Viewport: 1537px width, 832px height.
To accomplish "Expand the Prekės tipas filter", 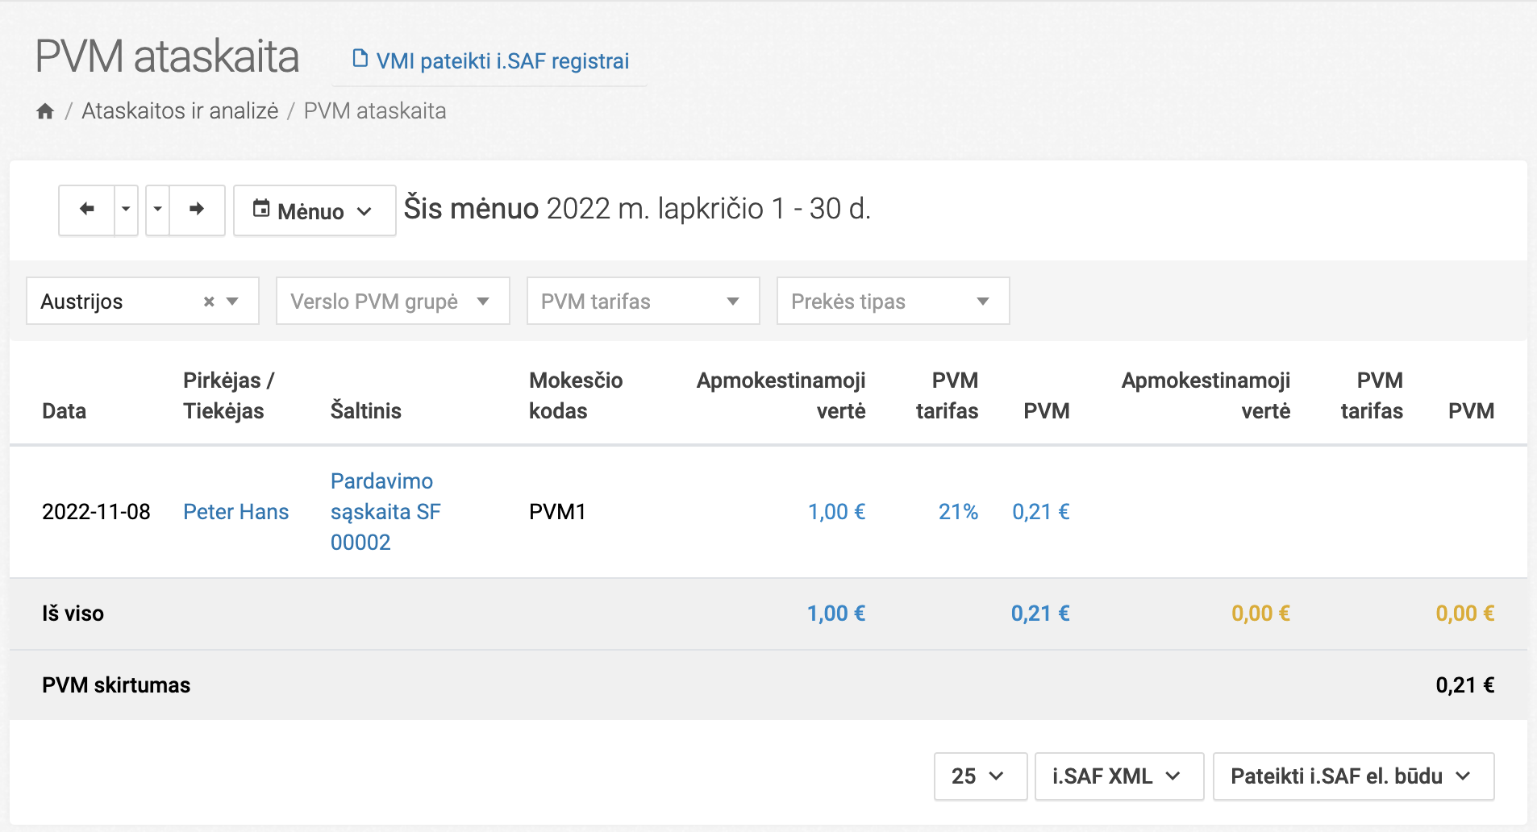I will point(892,302).
